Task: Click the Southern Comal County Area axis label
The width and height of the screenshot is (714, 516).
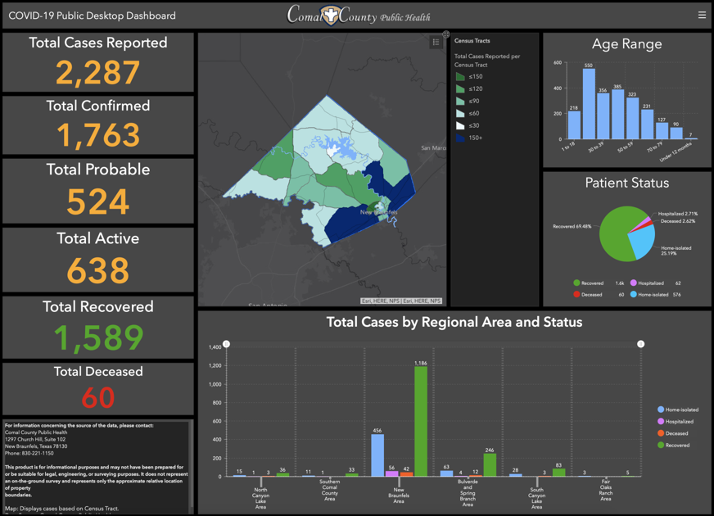Action: [x=330, y=490]
